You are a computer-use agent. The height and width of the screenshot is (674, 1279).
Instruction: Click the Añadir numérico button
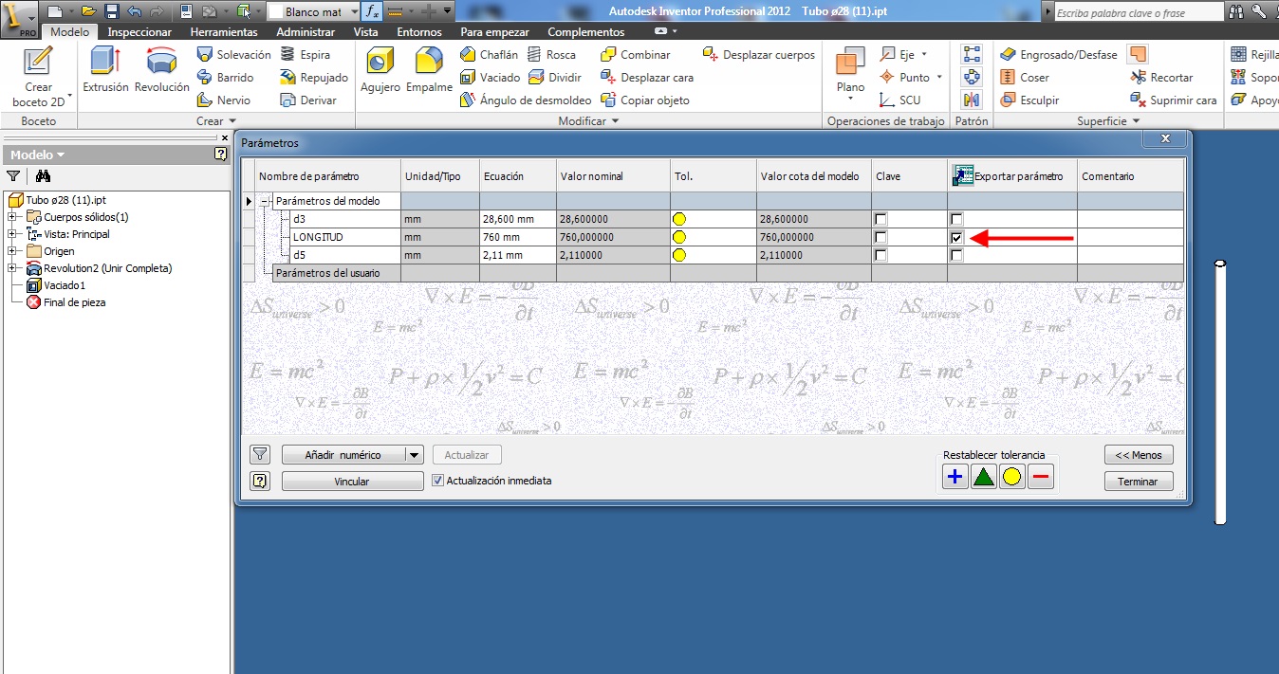tap(343, 455)
